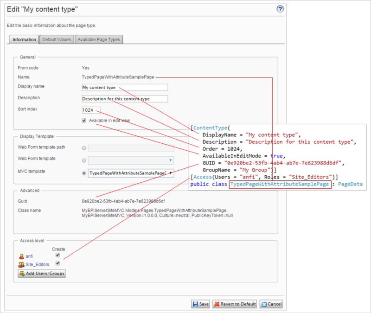Click the Cancel button icon
The image size is (371, 313).
(264, 304)
